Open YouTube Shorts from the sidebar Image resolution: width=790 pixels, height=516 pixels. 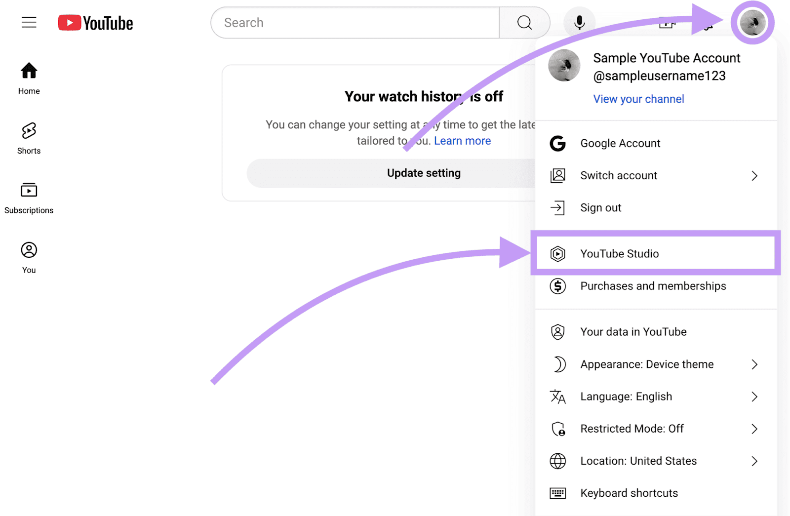pyautogui.click(x=28, y=137)
